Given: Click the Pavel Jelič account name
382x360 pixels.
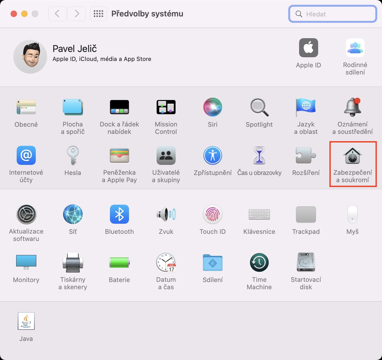Looking at the screenshot, I should point(75,49).
